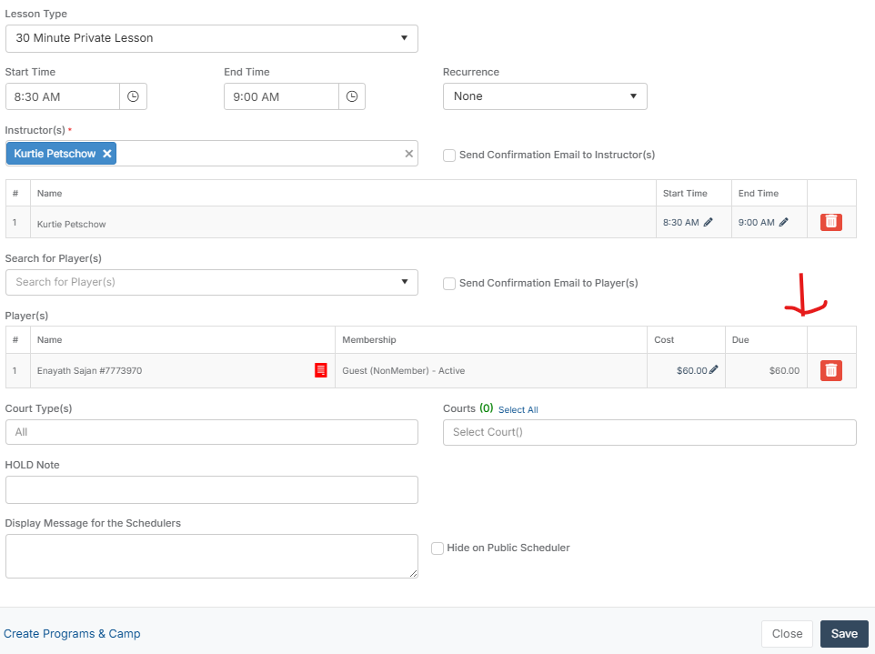The width and height of the screenshot is (875, 654).
Task: Open the Start Time clock picker
Action: coord(133,96)
